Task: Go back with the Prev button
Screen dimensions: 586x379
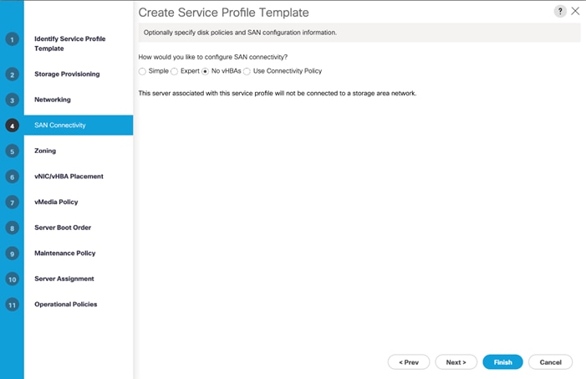Action: coord(409,361)
